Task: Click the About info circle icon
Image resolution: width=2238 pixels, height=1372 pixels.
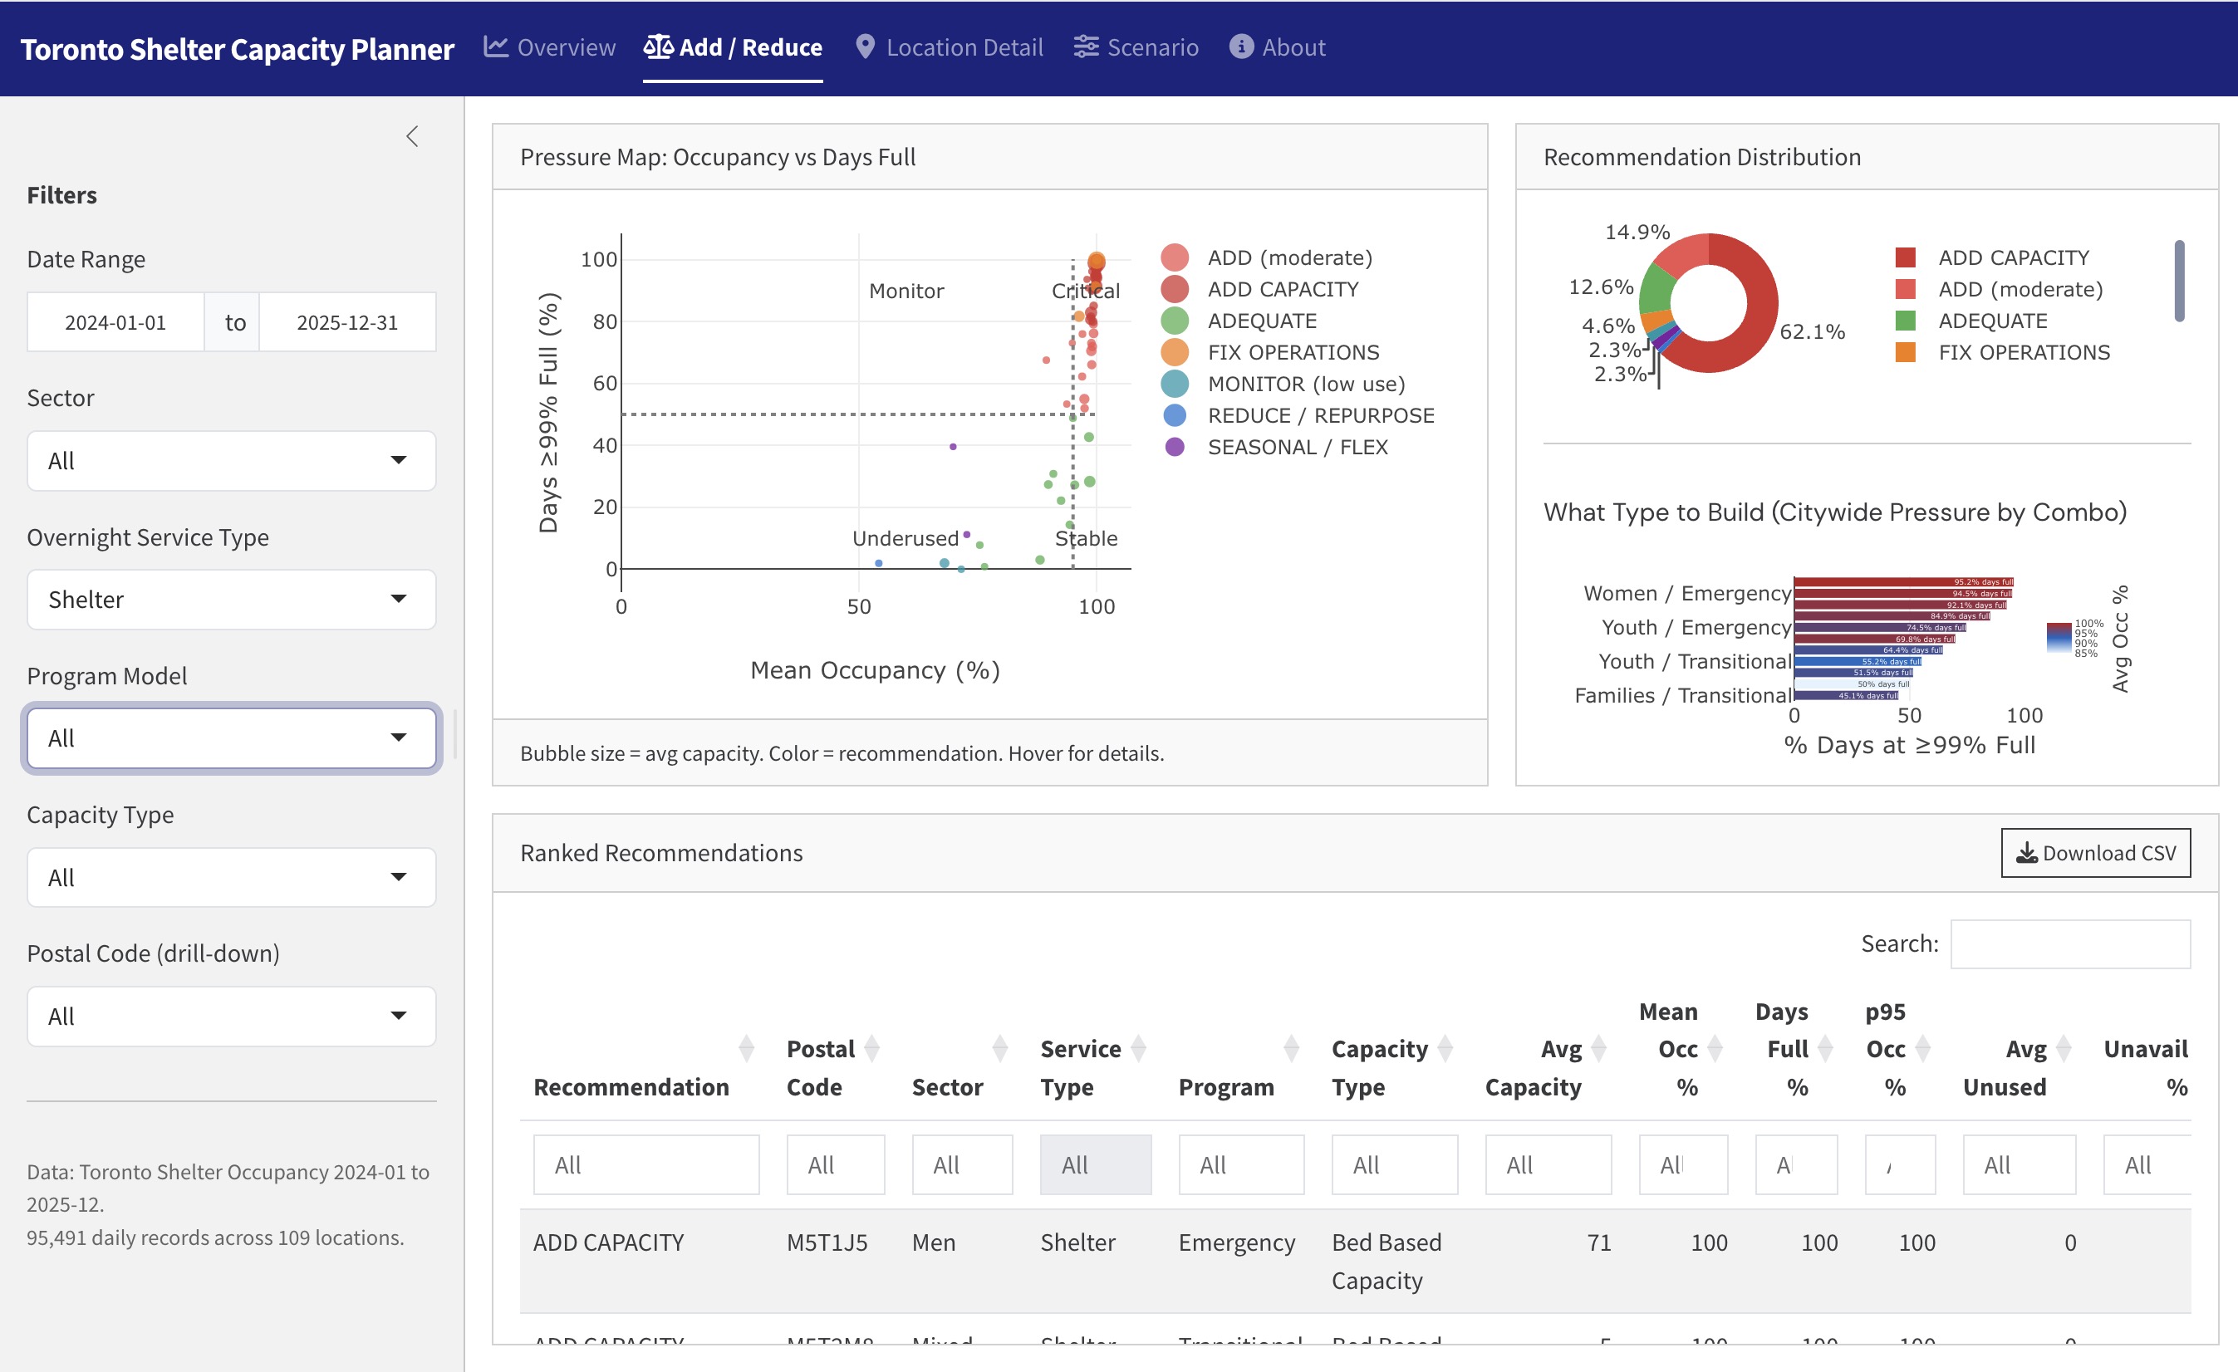Action: point(1241,47)
